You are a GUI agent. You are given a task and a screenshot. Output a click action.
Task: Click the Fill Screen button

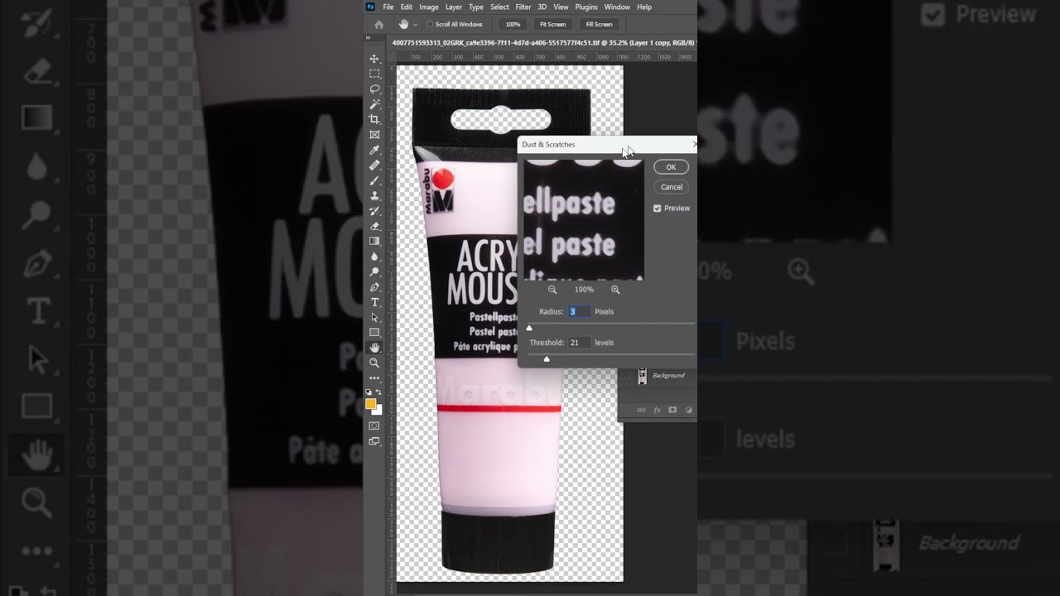click(x=599, y=24)
